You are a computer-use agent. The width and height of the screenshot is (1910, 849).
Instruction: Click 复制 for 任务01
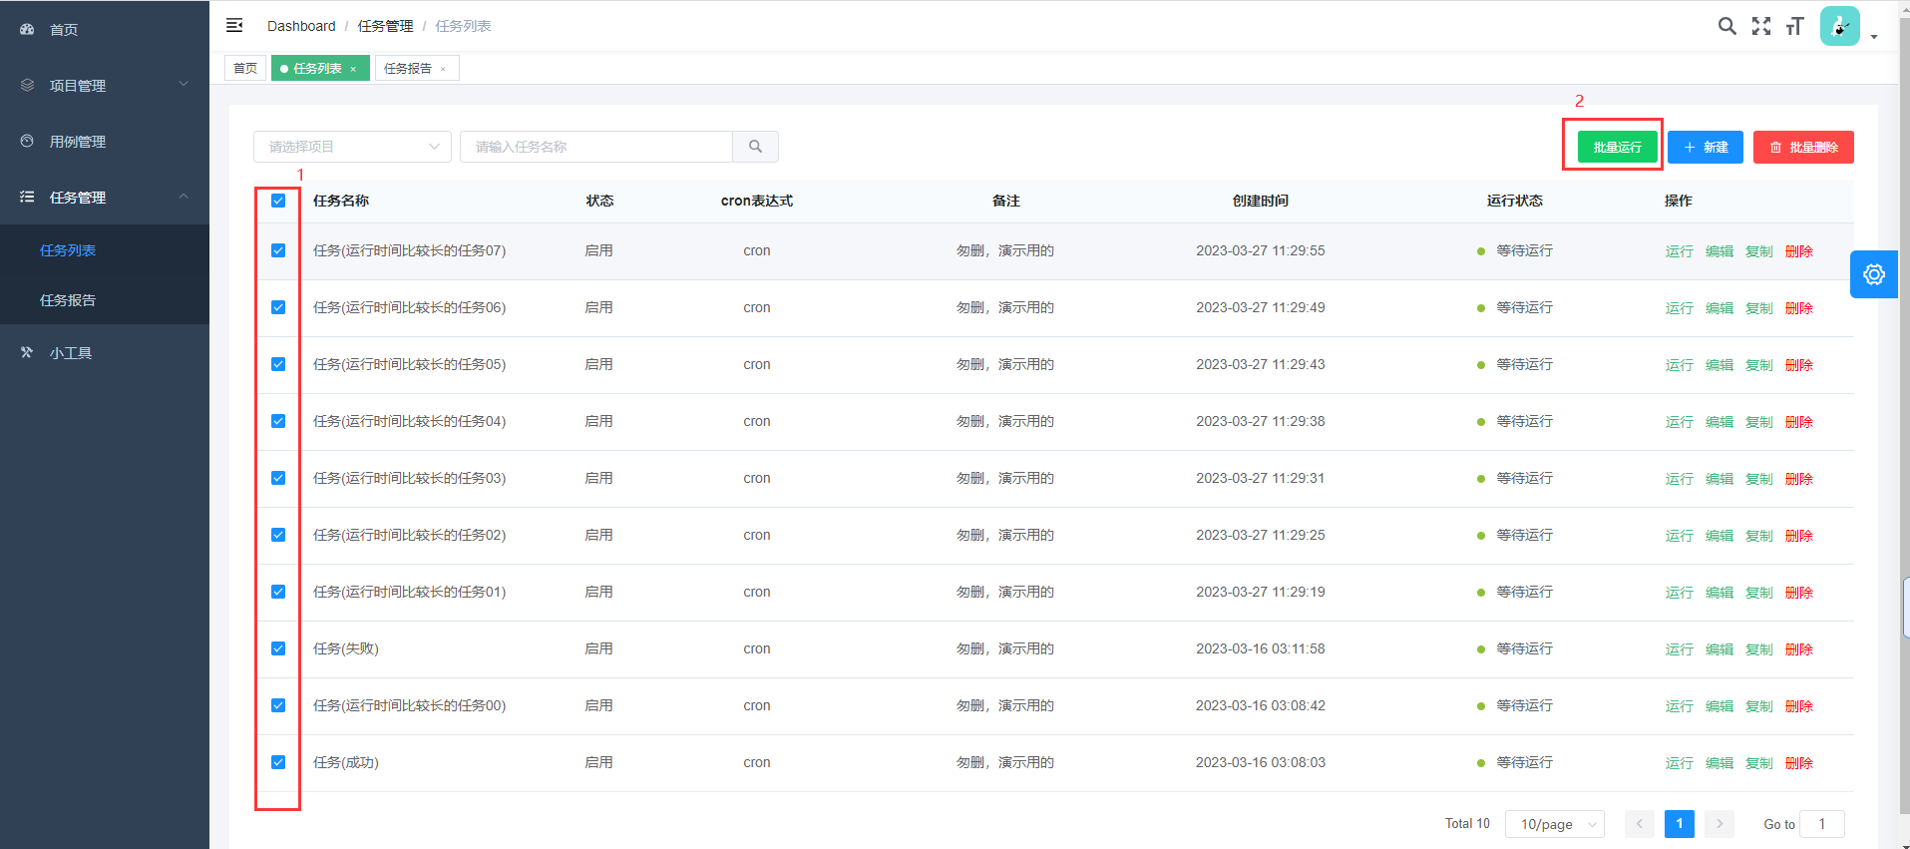click(x=1759, y=593)
